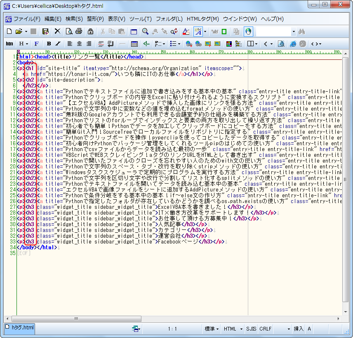Apply italic formatting with the slanted I icon

point(57,44)
